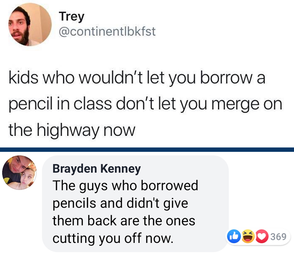Screen dimensions: 294x255
Task: Click the words 'kids who' starting the tweet
Action: 41,78
